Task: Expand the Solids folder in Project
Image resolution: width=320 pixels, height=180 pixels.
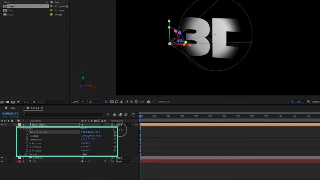Action: click(1, 14)
